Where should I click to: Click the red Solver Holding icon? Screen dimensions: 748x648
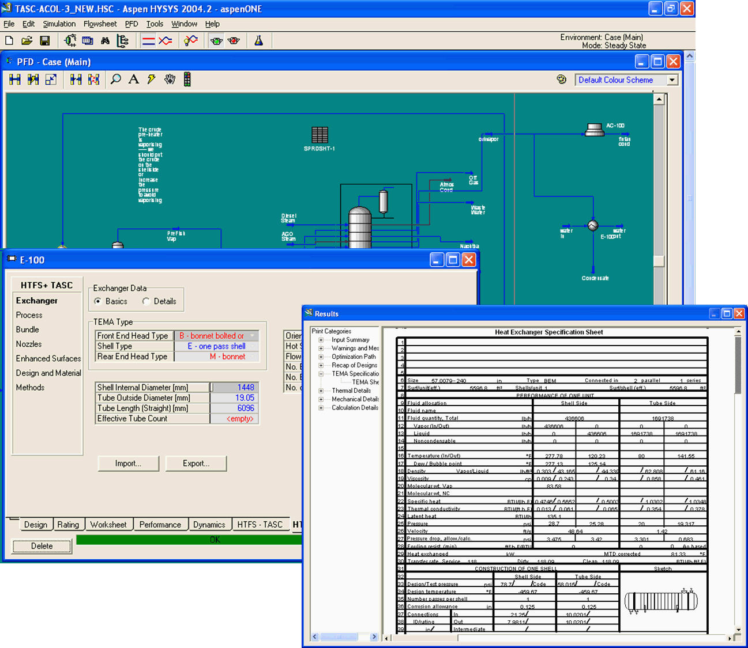click(234, 40)
